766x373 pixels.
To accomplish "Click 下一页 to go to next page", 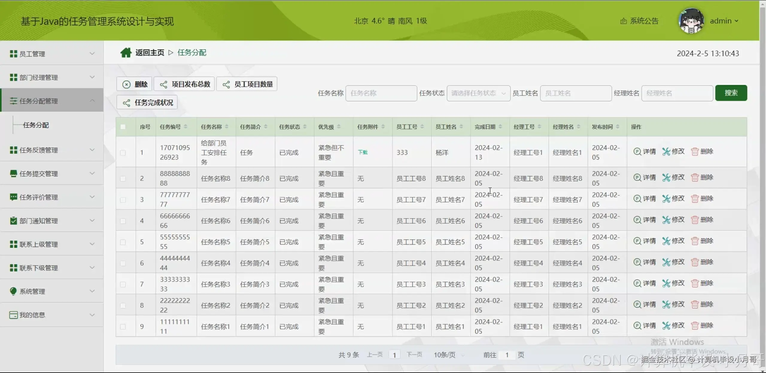I will [x=414, y=354].
